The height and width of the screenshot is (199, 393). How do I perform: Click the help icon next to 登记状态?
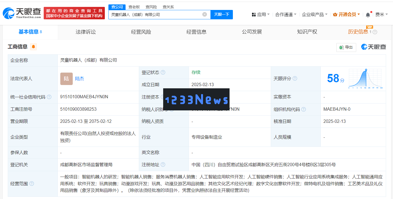click(163, 72)
